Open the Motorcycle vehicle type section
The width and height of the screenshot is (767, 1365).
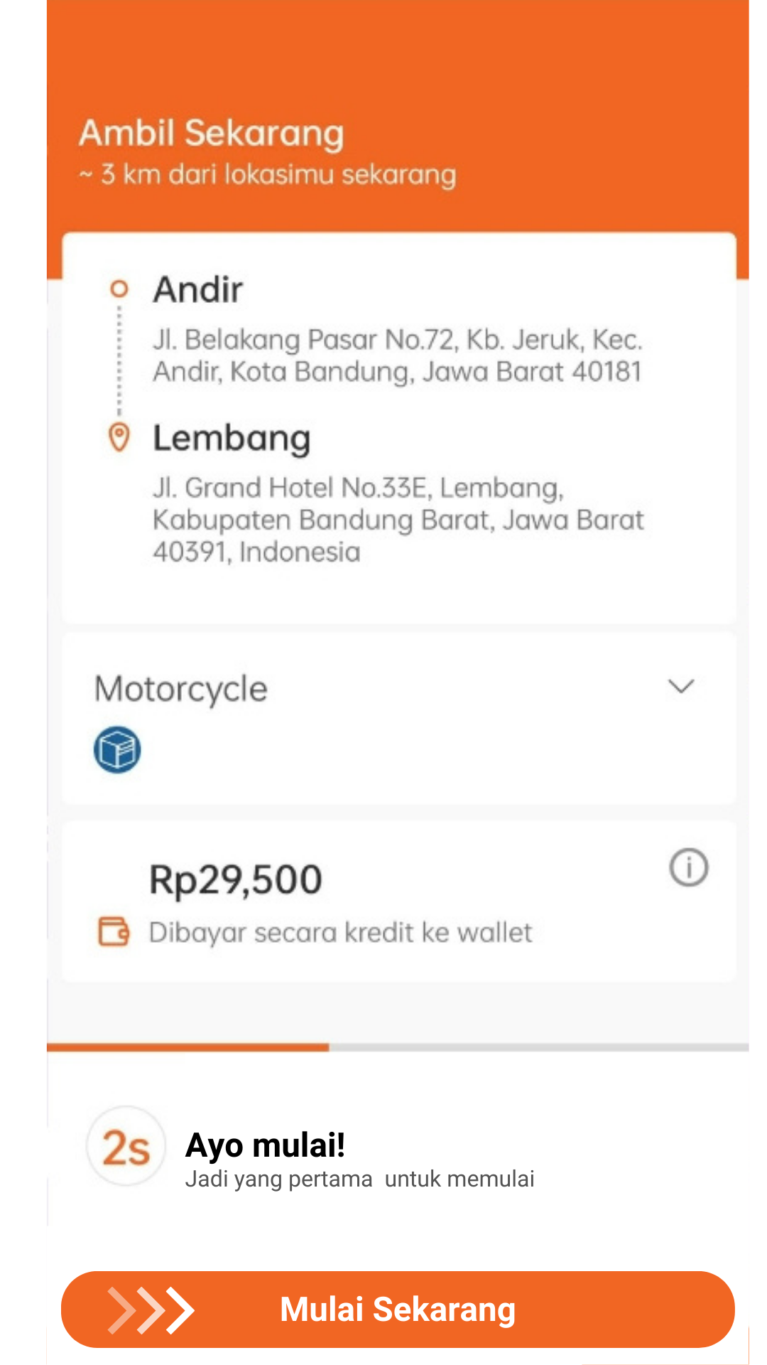399,719
